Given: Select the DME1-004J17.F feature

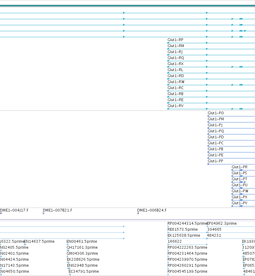Looking at the screenshot, I should pyautogui.click(x=14, y=210).
